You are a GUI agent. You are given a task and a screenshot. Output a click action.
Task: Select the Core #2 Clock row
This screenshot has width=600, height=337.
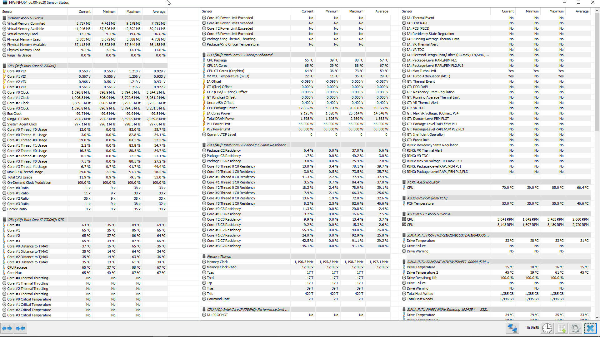click(84, 103)
